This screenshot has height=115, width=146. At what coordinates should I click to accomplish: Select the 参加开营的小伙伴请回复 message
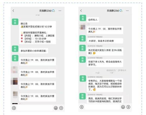pos(34,51)
